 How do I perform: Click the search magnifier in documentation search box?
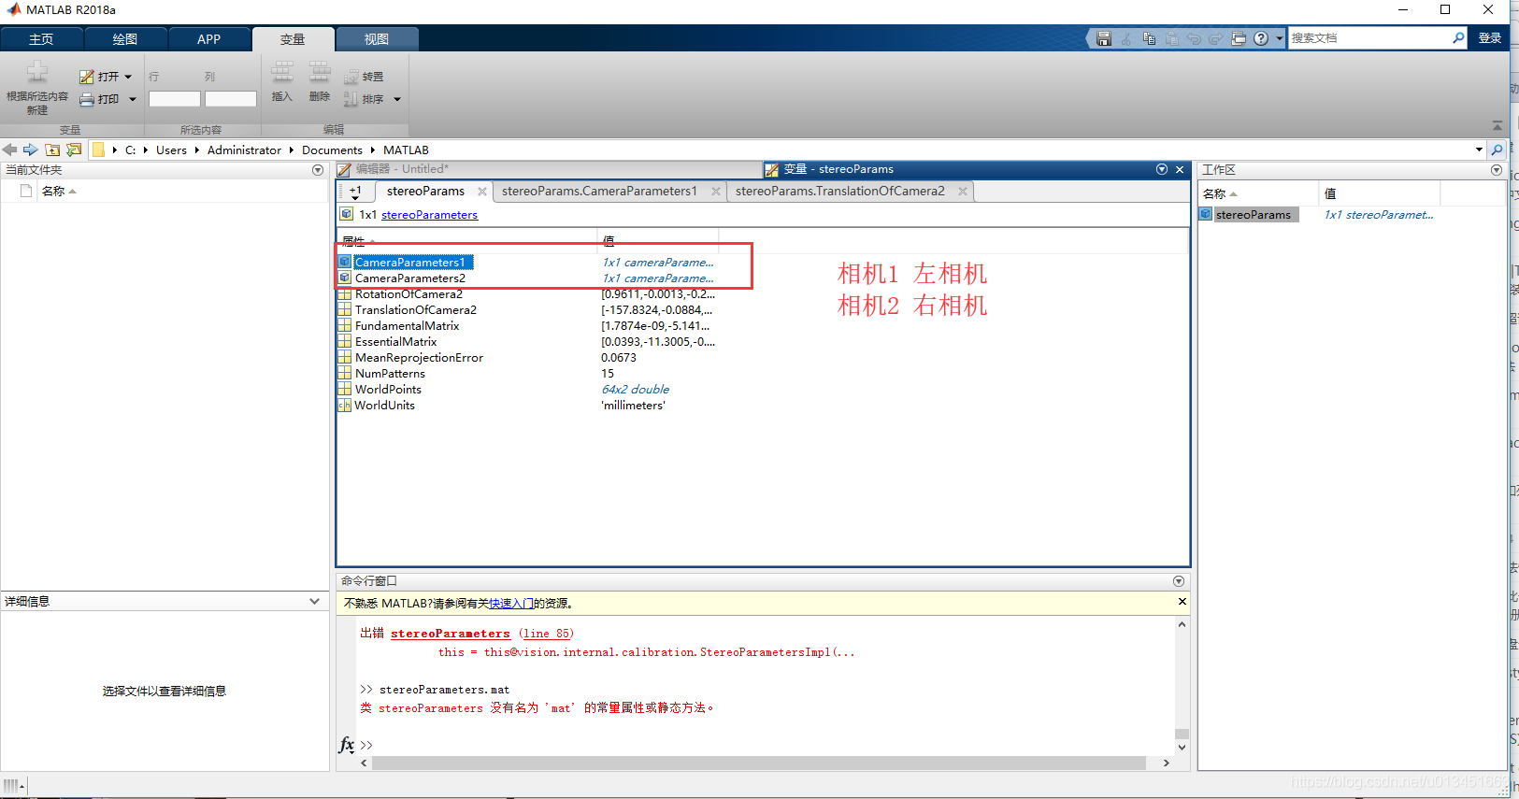coord(1458,38)
